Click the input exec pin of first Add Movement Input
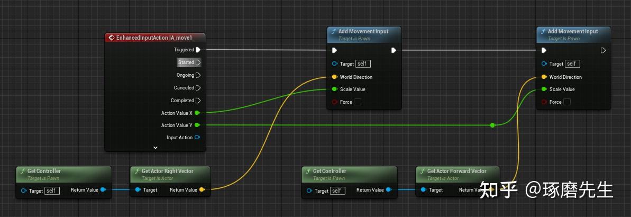631x217 pixels. point(334,50)
